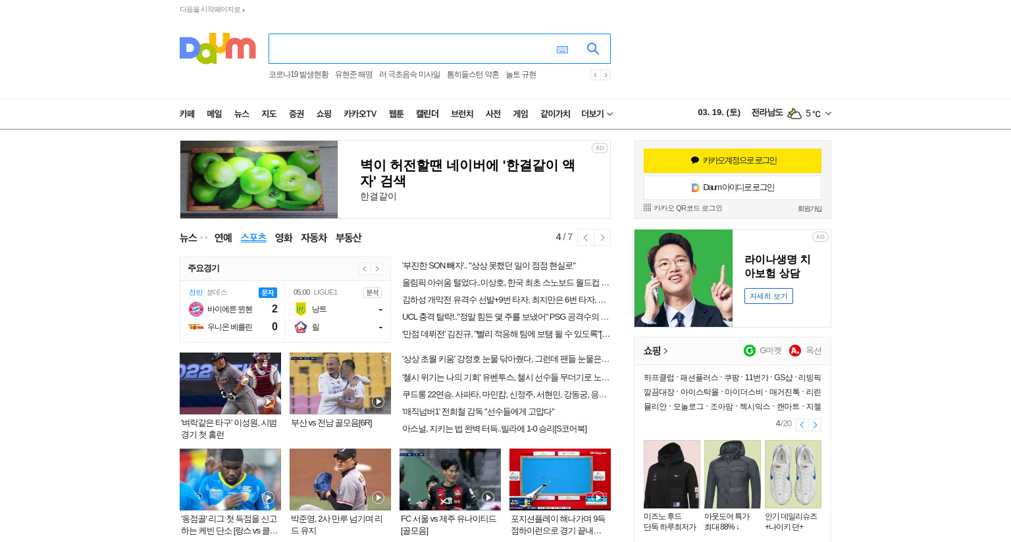Click the Lille team crest
The width and height of the screenshot is (1011, 542).
(301, 327)
